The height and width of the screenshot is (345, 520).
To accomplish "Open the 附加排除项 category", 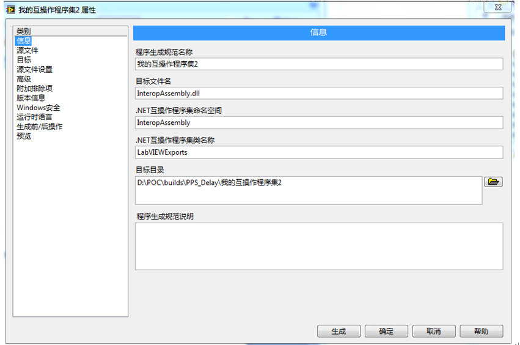I will coord(34,88).
